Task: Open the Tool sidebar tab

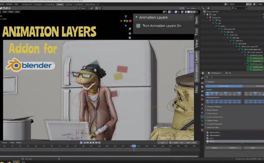Action: [x=197, y=32]
